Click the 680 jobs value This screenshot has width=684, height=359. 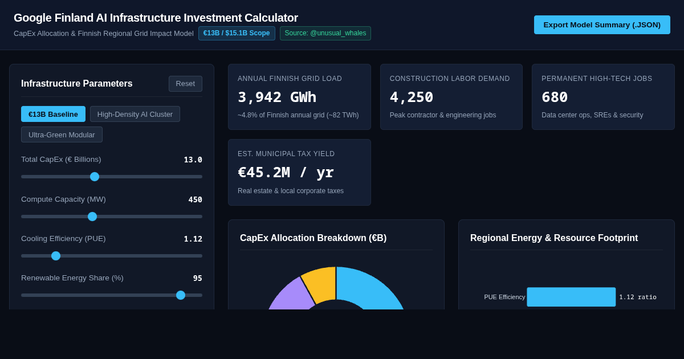[555, 97]
